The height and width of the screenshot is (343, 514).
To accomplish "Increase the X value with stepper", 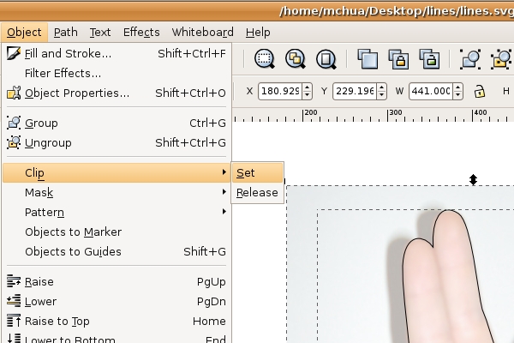I will click(308, 87).
